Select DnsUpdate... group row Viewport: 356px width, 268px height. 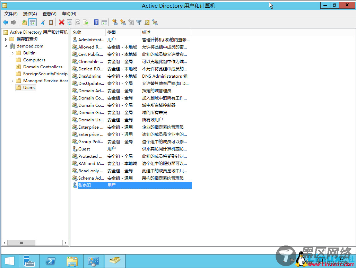(x=131, y=83)
